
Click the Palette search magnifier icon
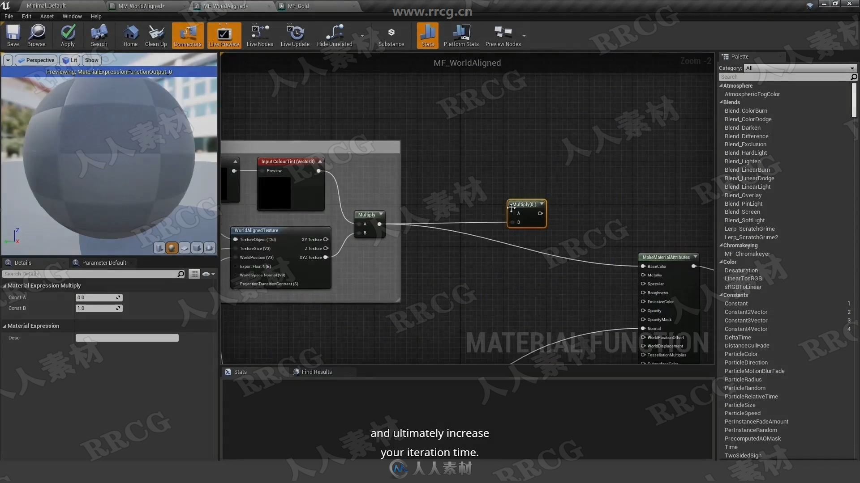(854, 77)
